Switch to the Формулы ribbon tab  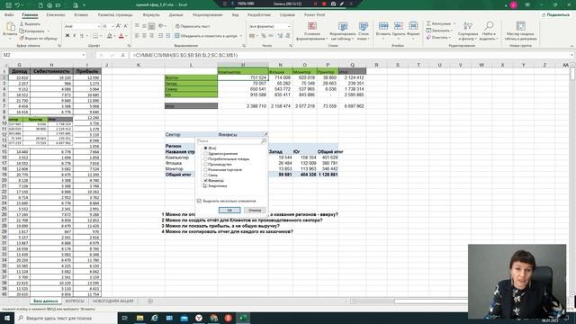(151, 15)
